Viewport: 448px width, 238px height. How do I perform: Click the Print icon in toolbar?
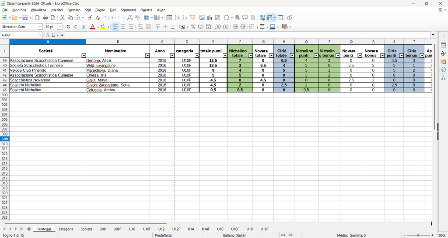pos(45,18)
